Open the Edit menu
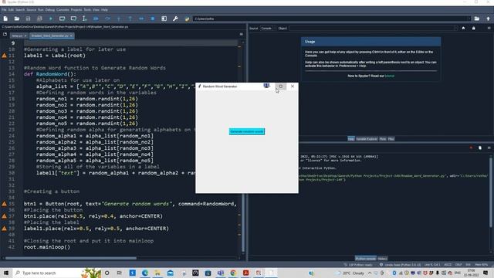This screenshot has width=494, height=278. click(x=11, y=10)
